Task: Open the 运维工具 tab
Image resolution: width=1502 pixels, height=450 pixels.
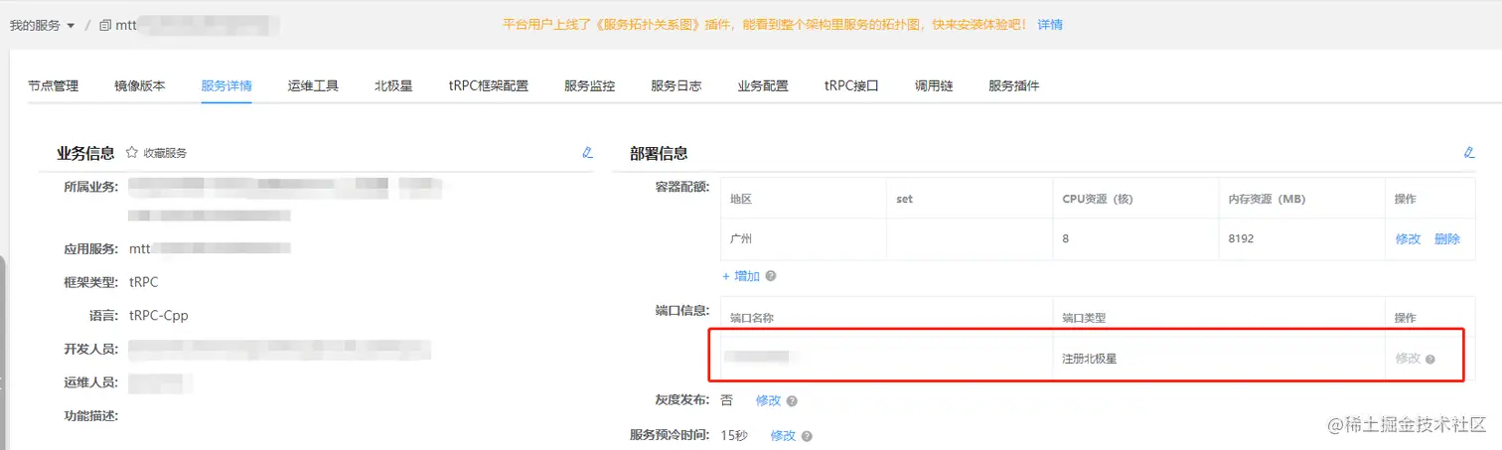Action: coord(314,85)
